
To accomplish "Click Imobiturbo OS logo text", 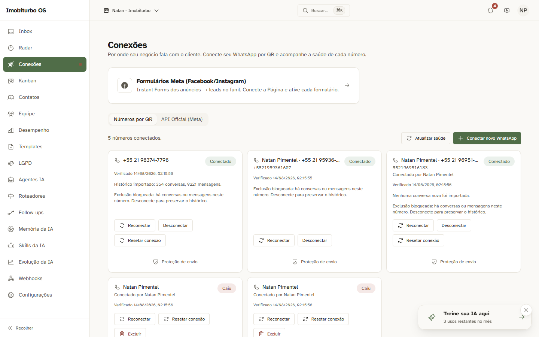I will click(26, 10).
